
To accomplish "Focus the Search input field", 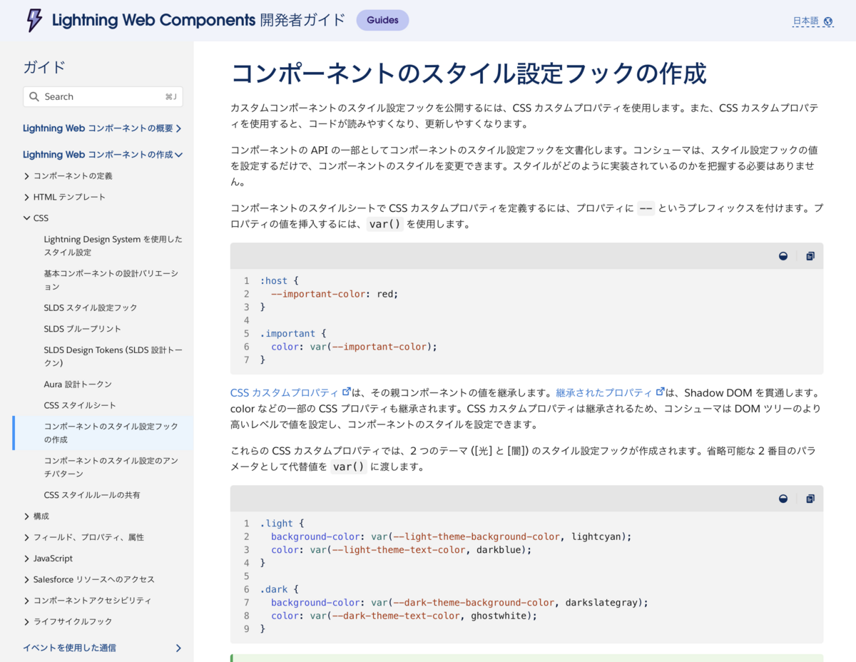I will [x=103, y=97].
